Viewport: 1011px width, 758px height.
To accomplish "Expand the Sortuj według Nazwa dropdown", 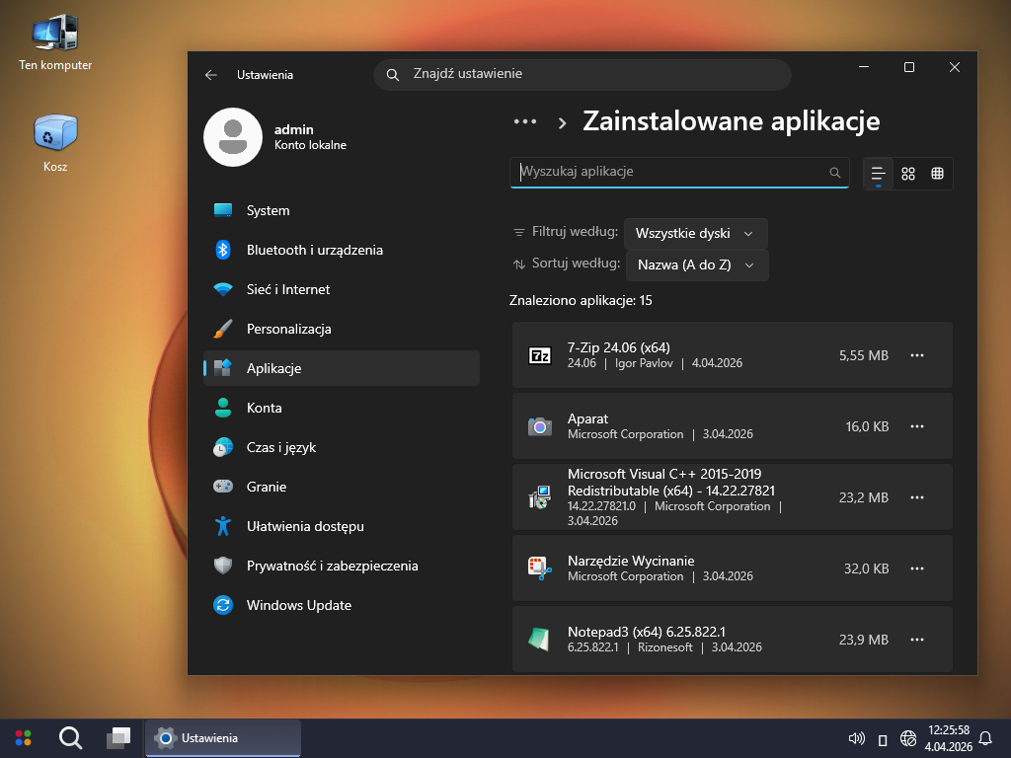I will point(696,265).
